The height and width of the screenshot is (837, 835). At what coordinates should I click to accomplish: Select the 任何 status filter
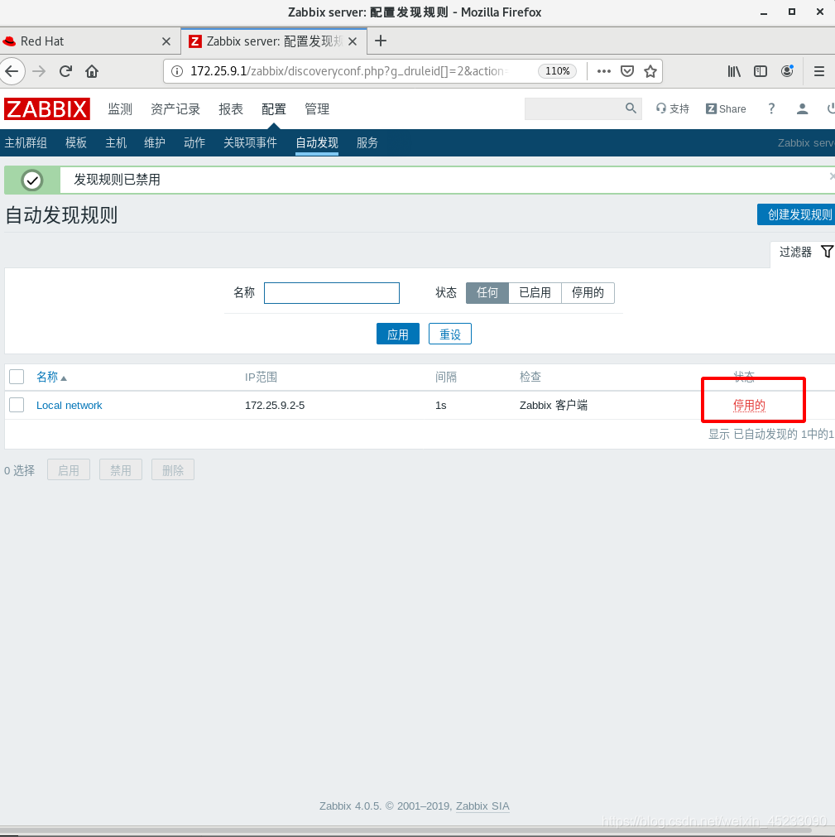point(487,292)
